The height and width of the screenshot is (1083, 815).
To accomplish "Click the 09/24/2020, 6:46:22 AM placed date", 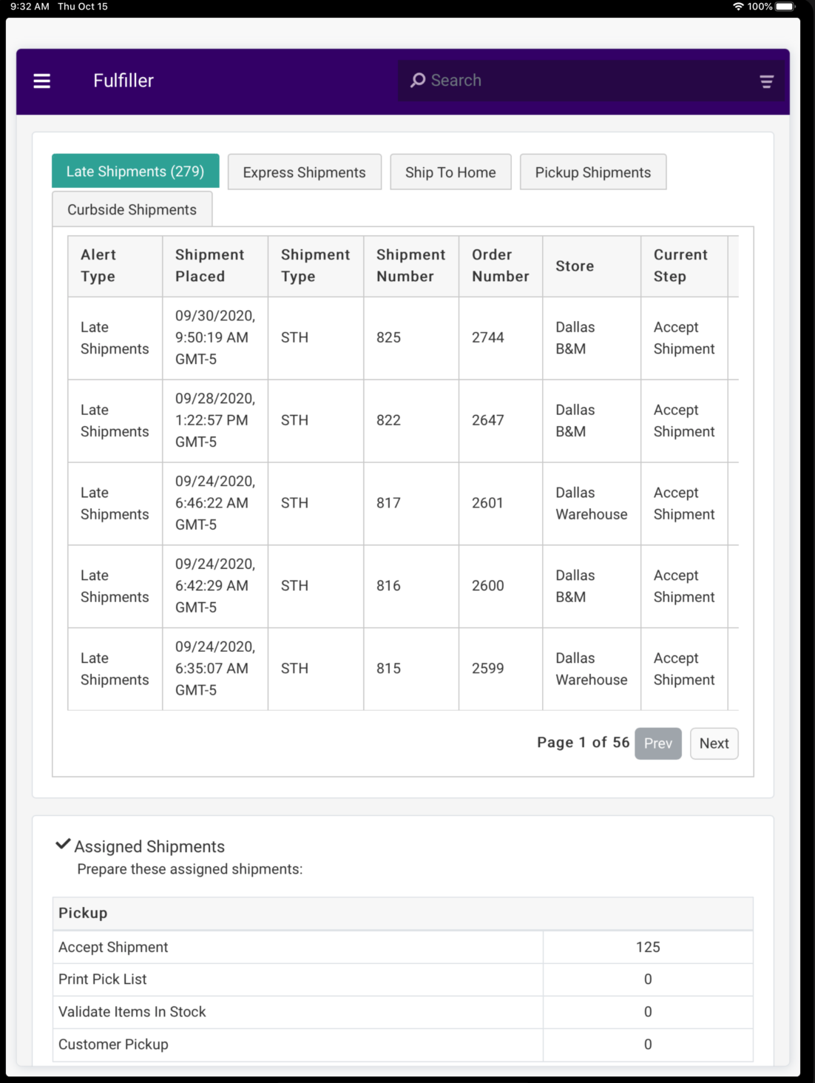I will 215,503.
